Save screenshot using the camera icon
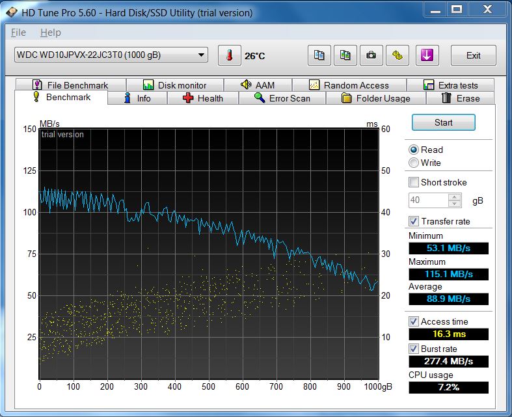Screen dimensions: 512x417 (371, 55)
